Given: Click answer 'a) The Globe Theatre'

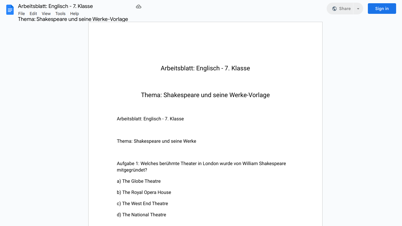Looking at the screenshot, I should click(139, 181).
